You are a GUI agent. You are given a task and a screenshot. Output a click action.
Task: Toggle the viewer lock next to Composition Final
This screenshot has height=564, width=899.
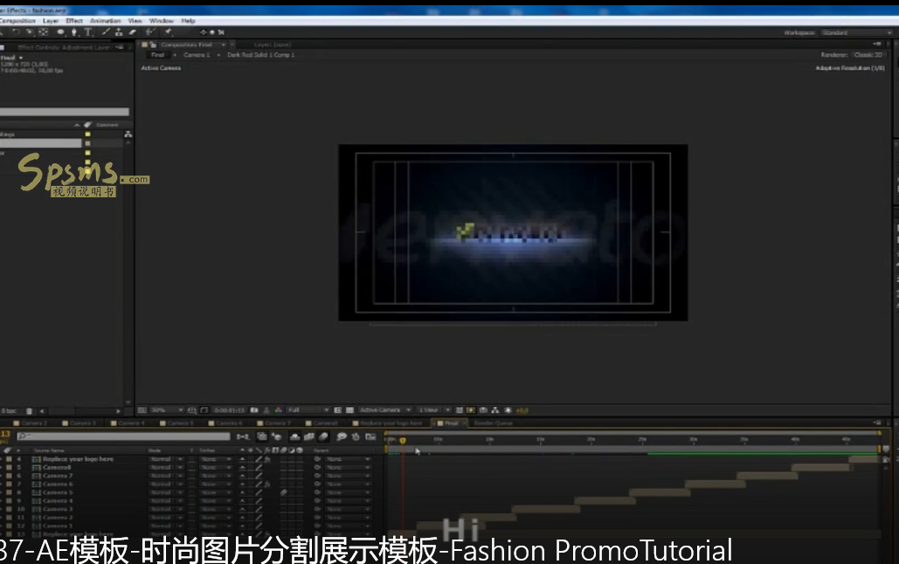click(153, 45)
